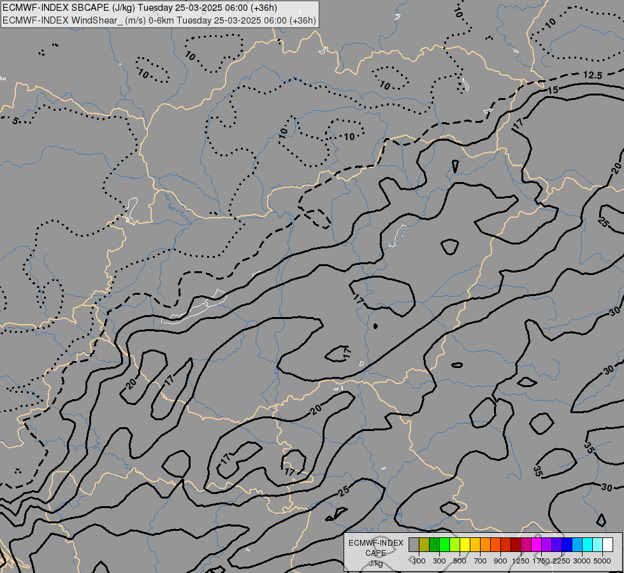Click the 12.5 dashed contour label
This screenshot has height=573, width=624.
pyautogui.click(x=593, y=75)
